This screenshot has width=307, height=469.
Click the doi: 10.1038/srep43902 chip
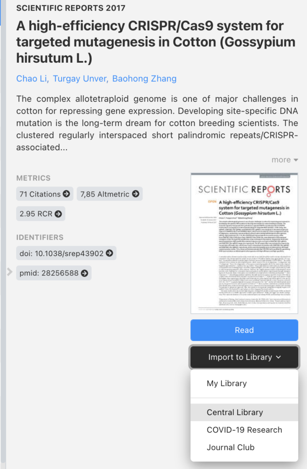(x=59, y=253)
